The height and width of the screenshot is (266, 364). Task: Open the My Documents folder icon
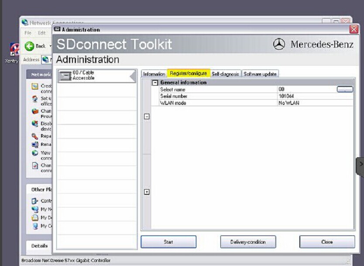(35, 218)
